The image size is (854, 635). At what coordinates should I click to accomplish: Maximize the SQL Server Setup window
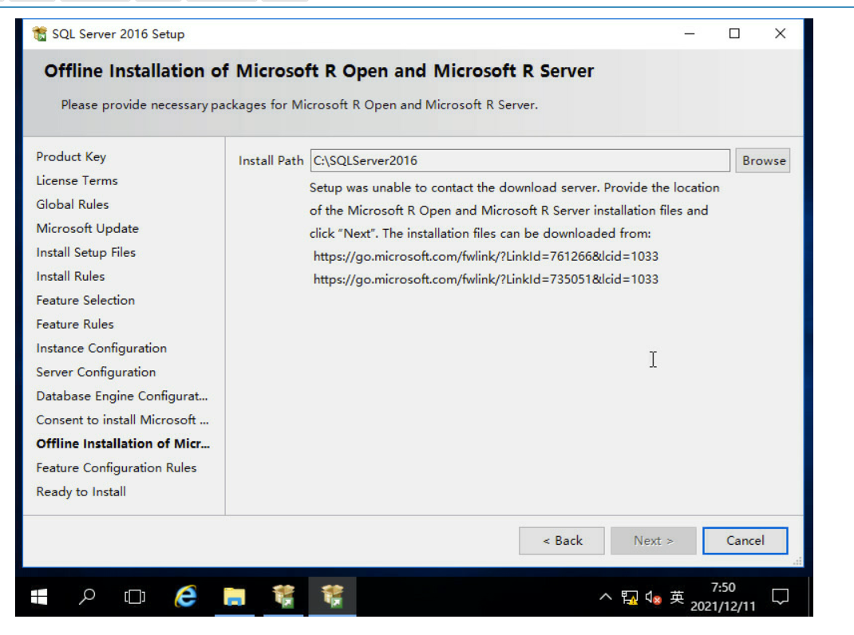[x=734, y=34]
